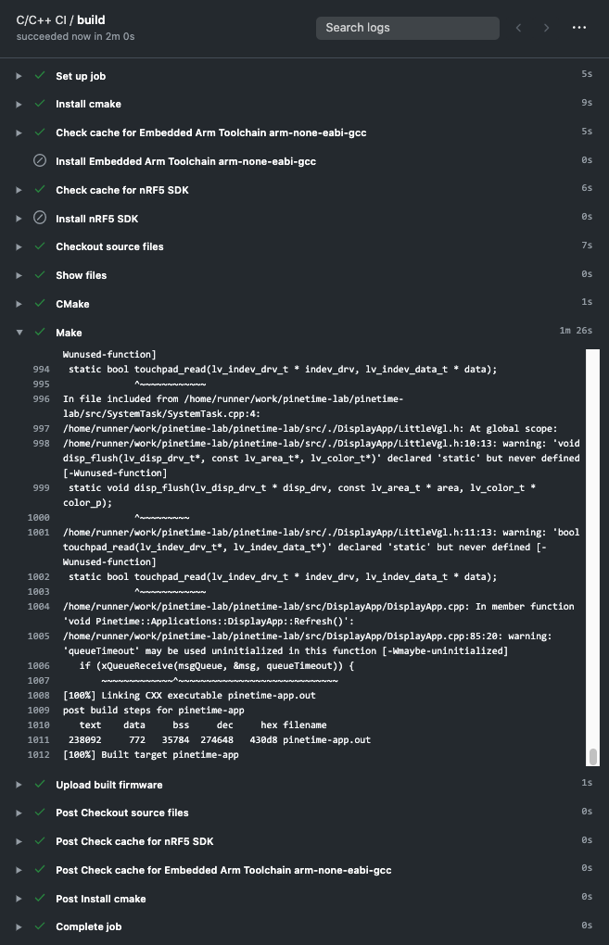
Task: Click the skipped icon for Install nRF5 SDK
Action: (39, 218)
